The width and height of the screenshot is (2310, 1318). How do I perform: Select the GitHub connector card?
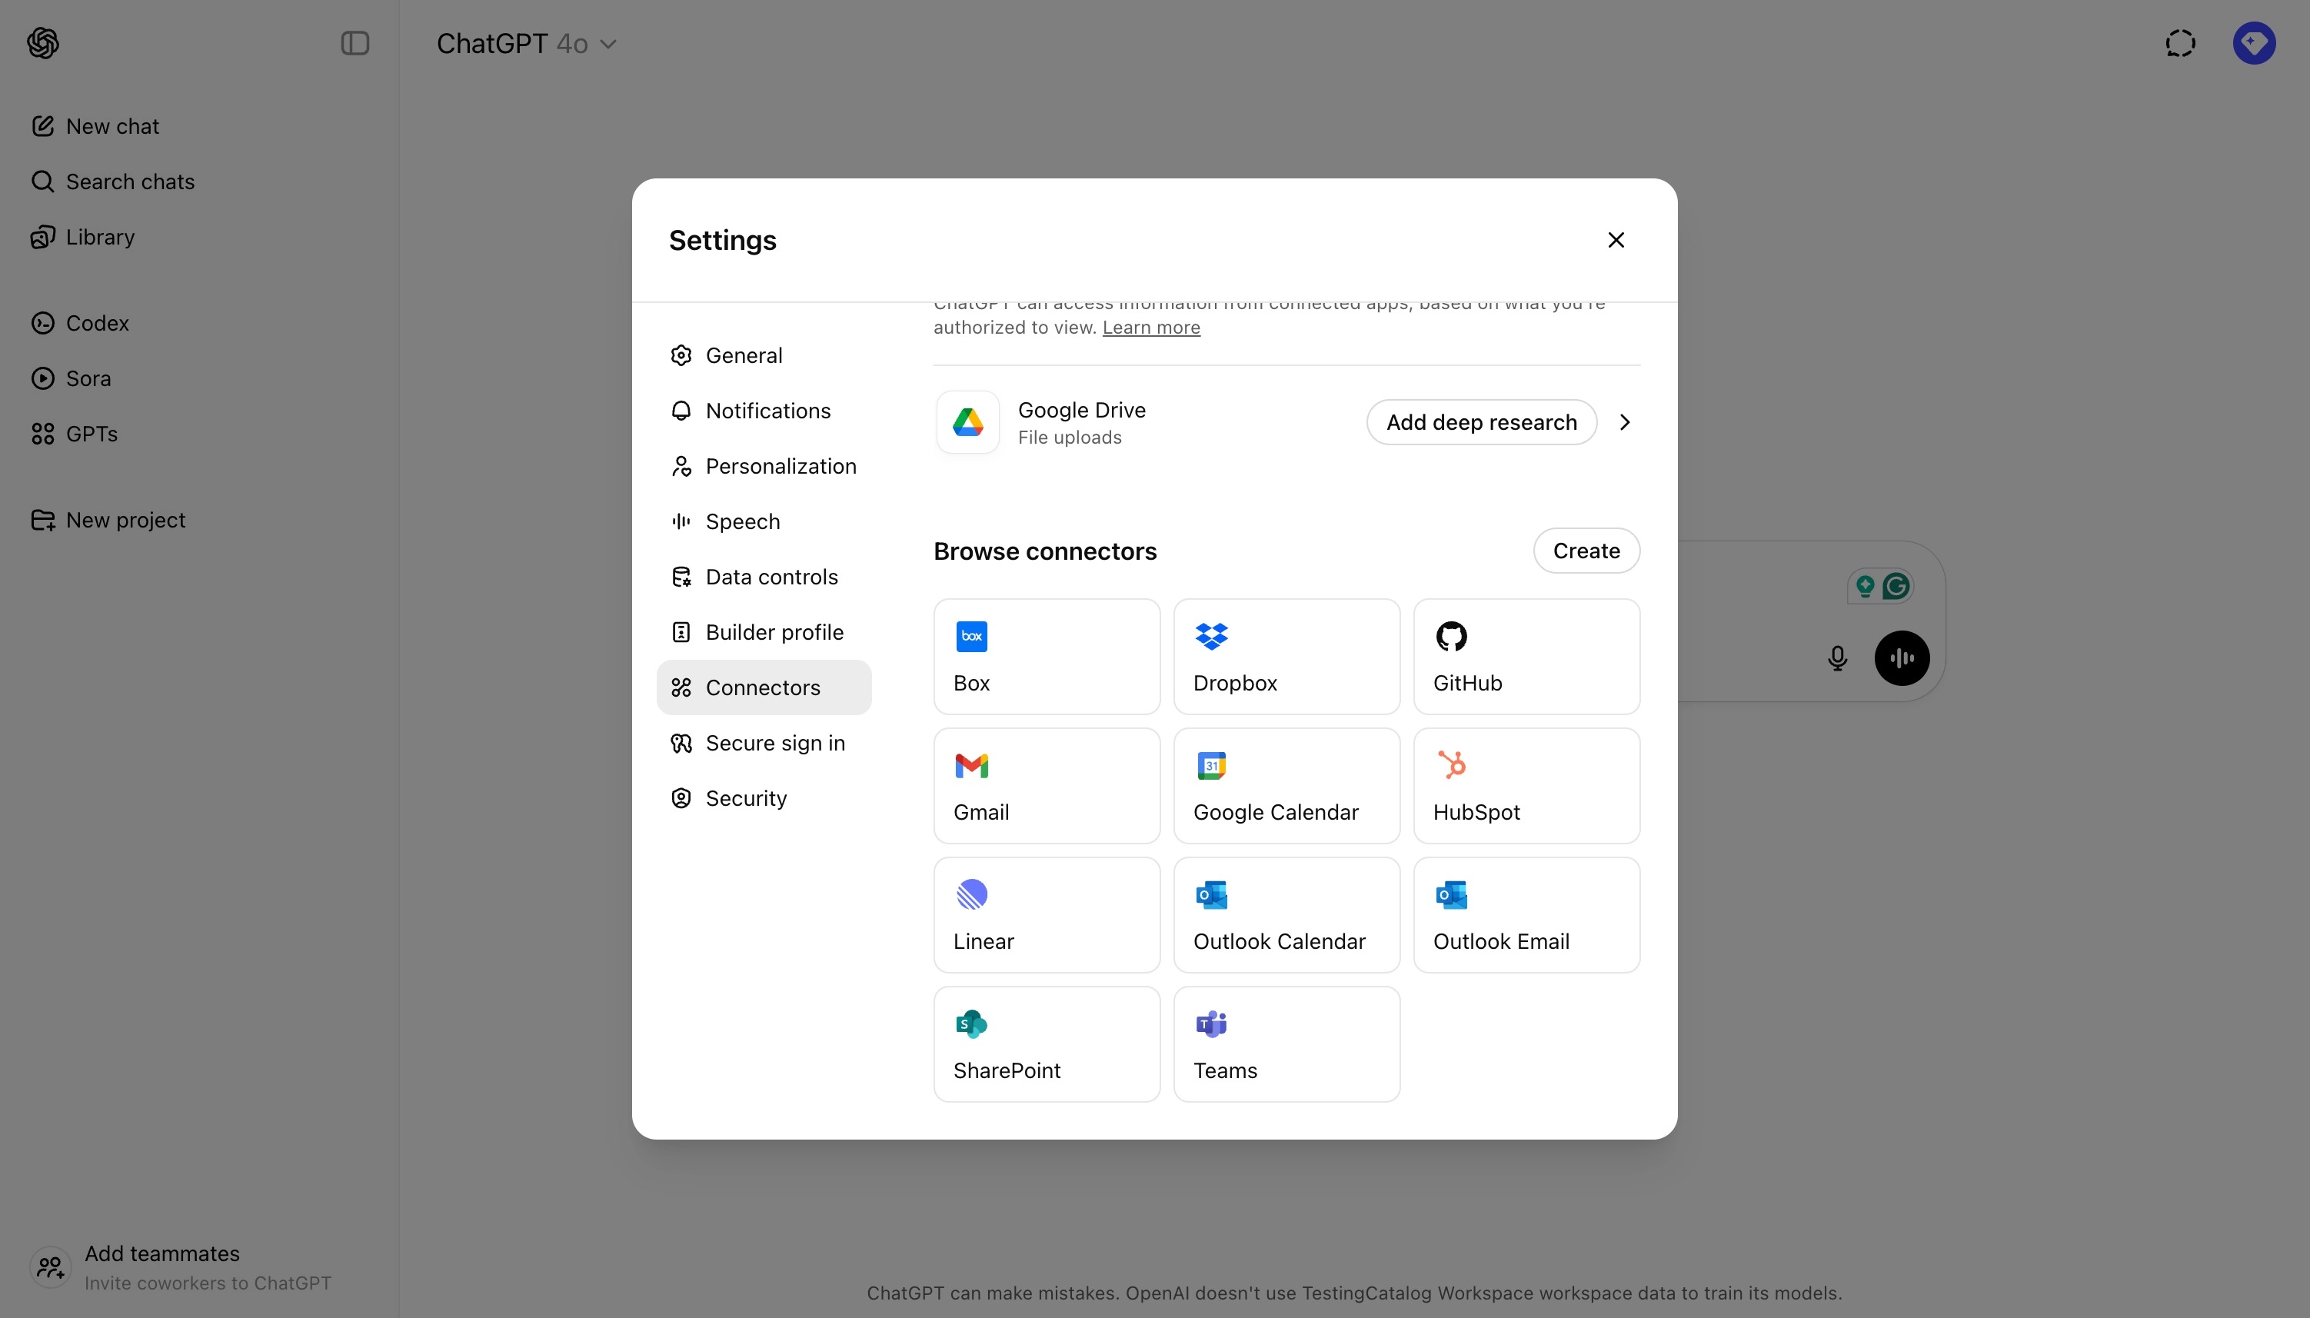(x=1526, y=656)
